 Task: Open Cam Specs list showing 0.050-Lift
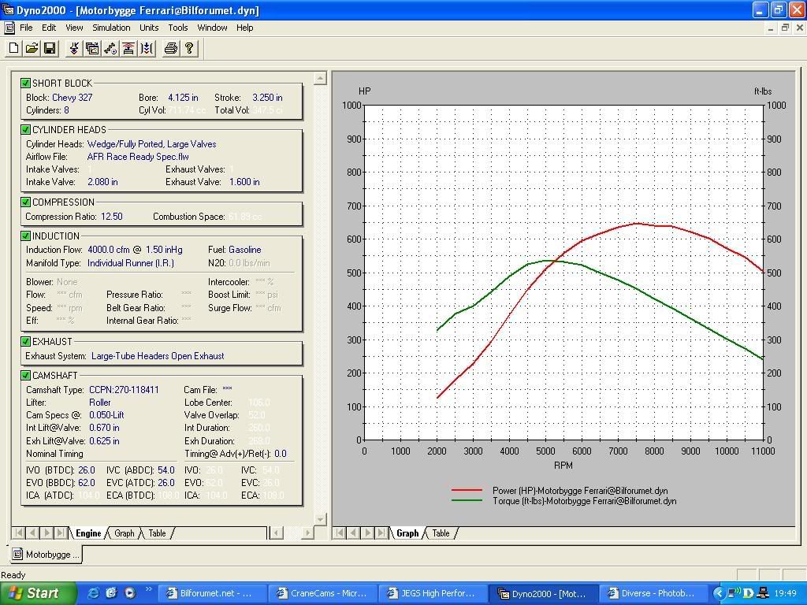click(x=106, y=415)
